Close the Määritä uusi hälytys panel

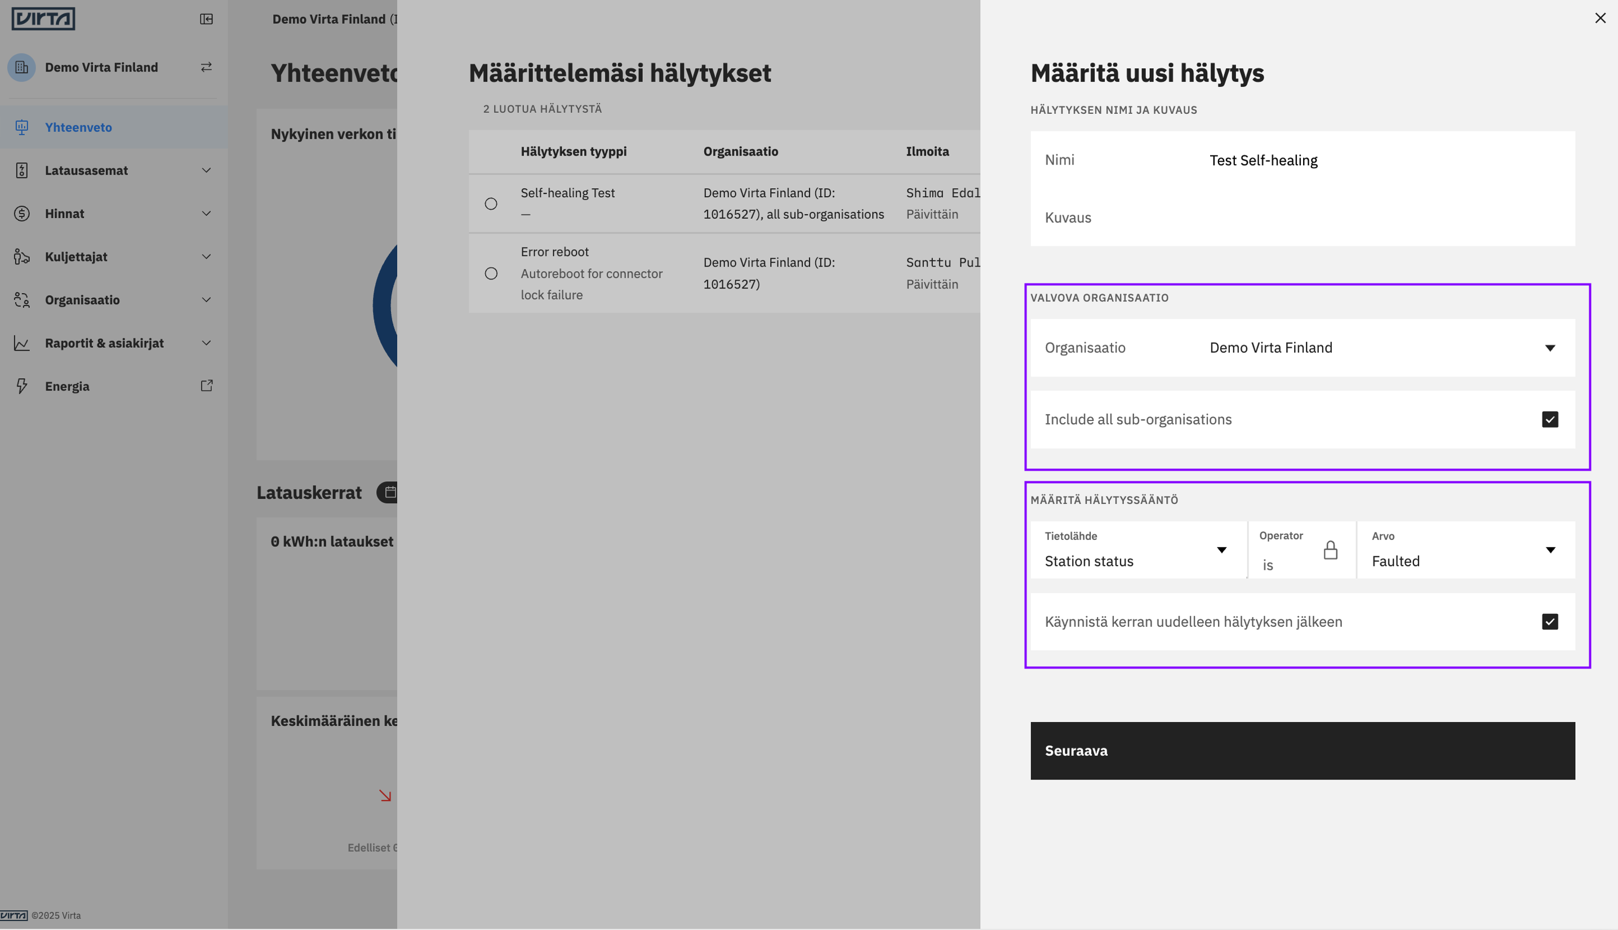click(x=1600, y=18)
